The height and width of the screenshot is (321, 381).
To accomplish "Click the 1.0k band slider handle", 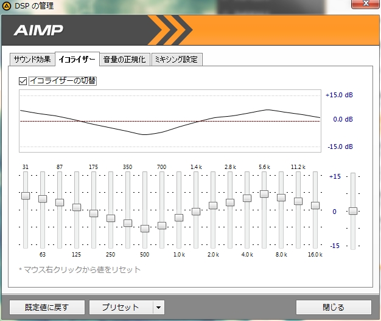I will [179, 218].
